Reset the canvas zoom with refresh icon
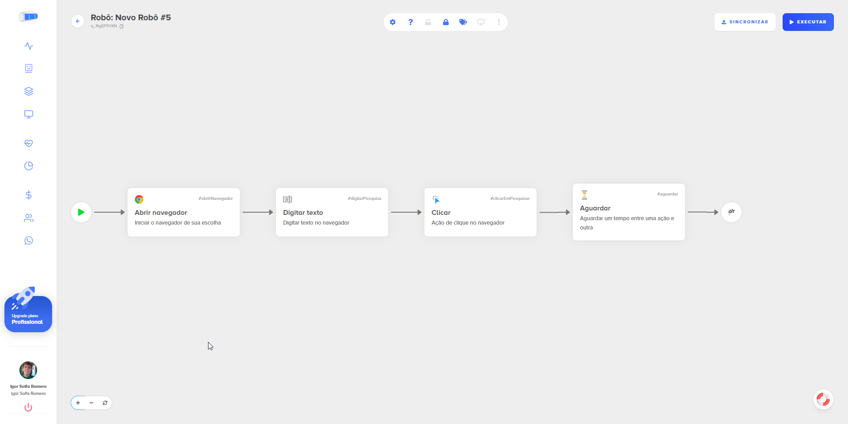848x424 pixels. click(x=105, y=403)
